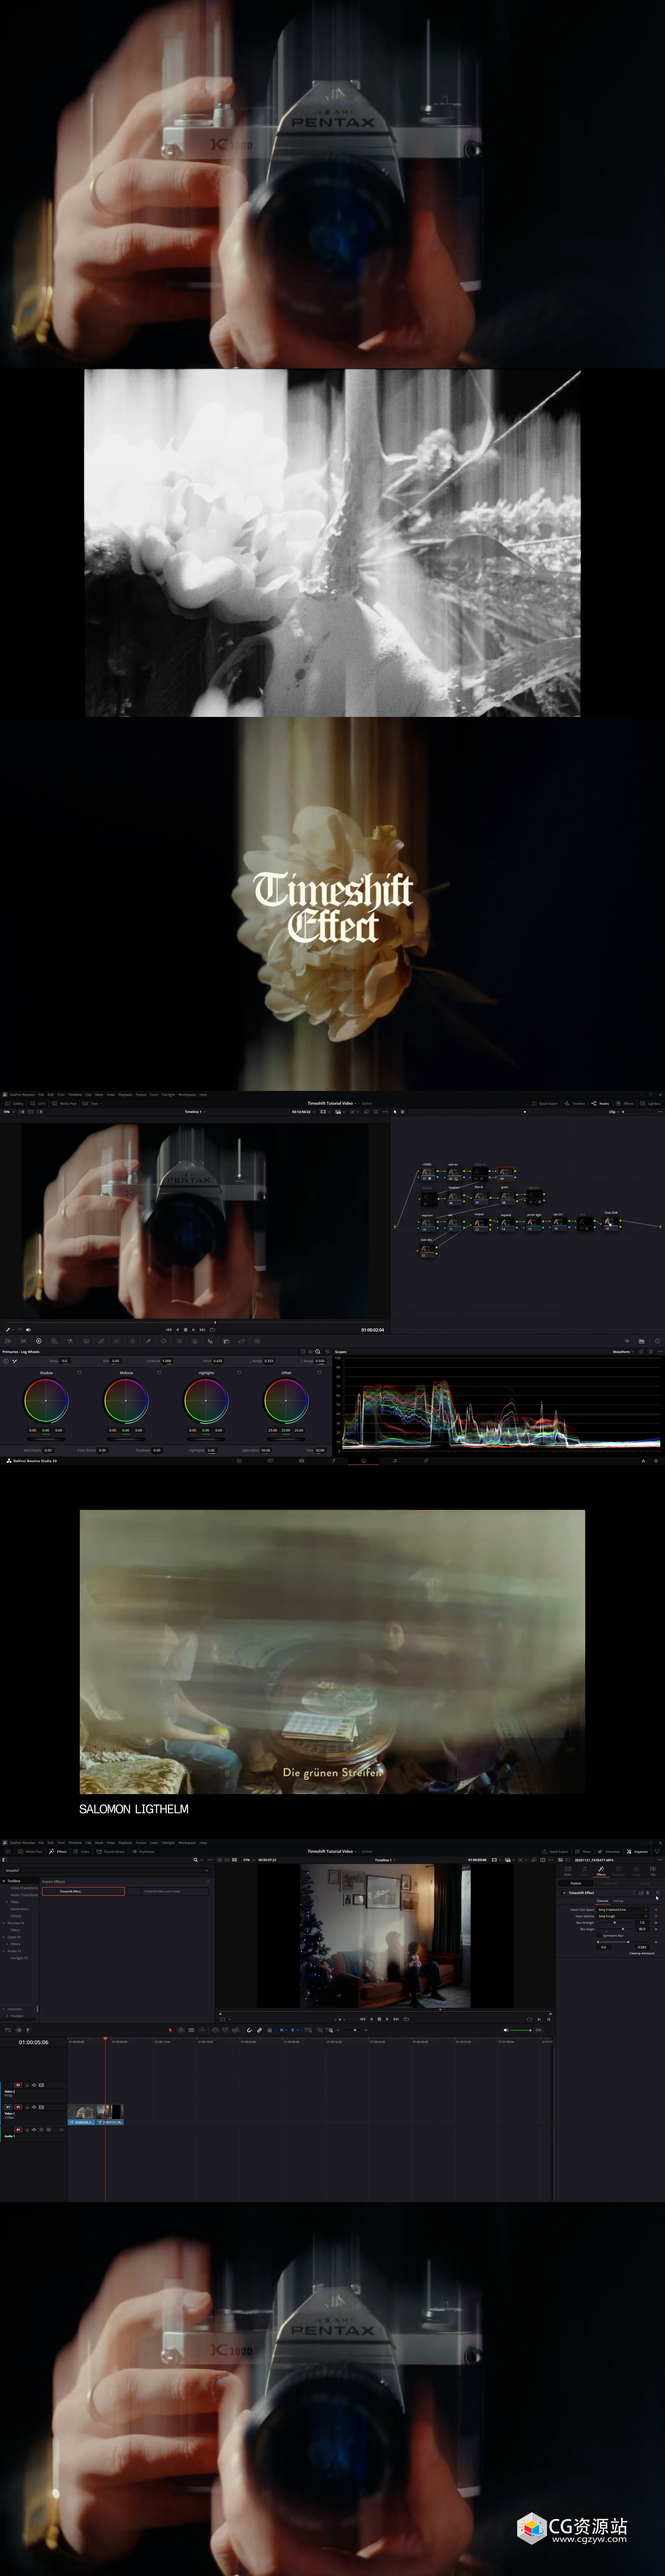665x2576 pixels.
Task: Open Input Gamma dropdown in Inspector
Action: tap(623, 1916)
